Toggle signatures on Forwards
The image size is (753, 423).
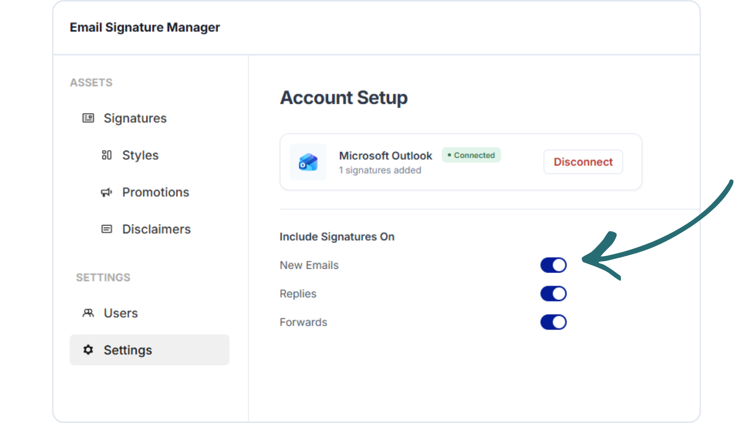553,322
